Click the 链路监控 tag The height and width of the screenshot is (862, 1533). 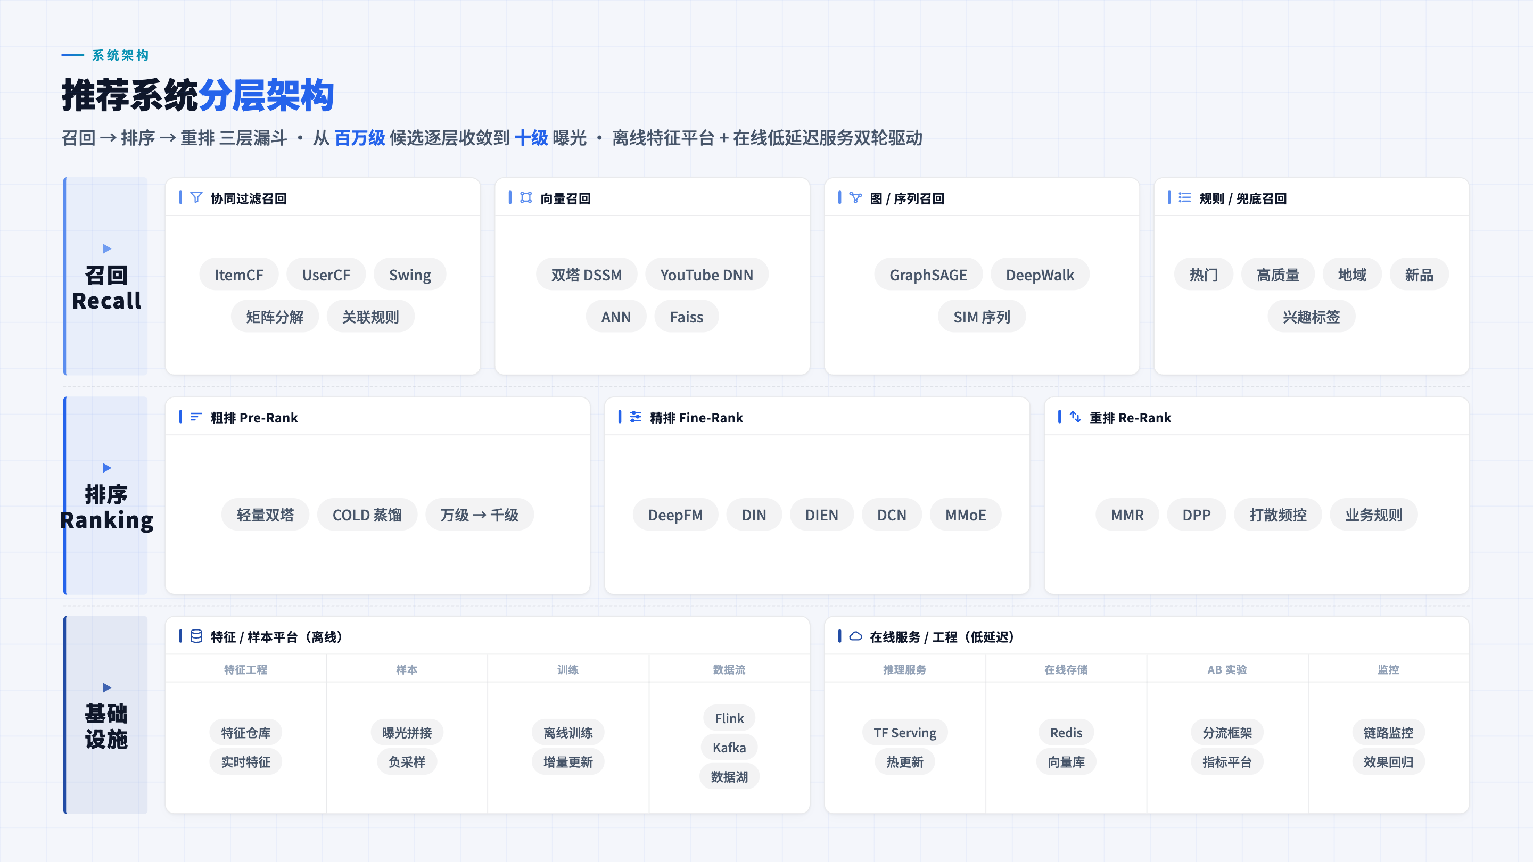click(x=1388, y=732)
